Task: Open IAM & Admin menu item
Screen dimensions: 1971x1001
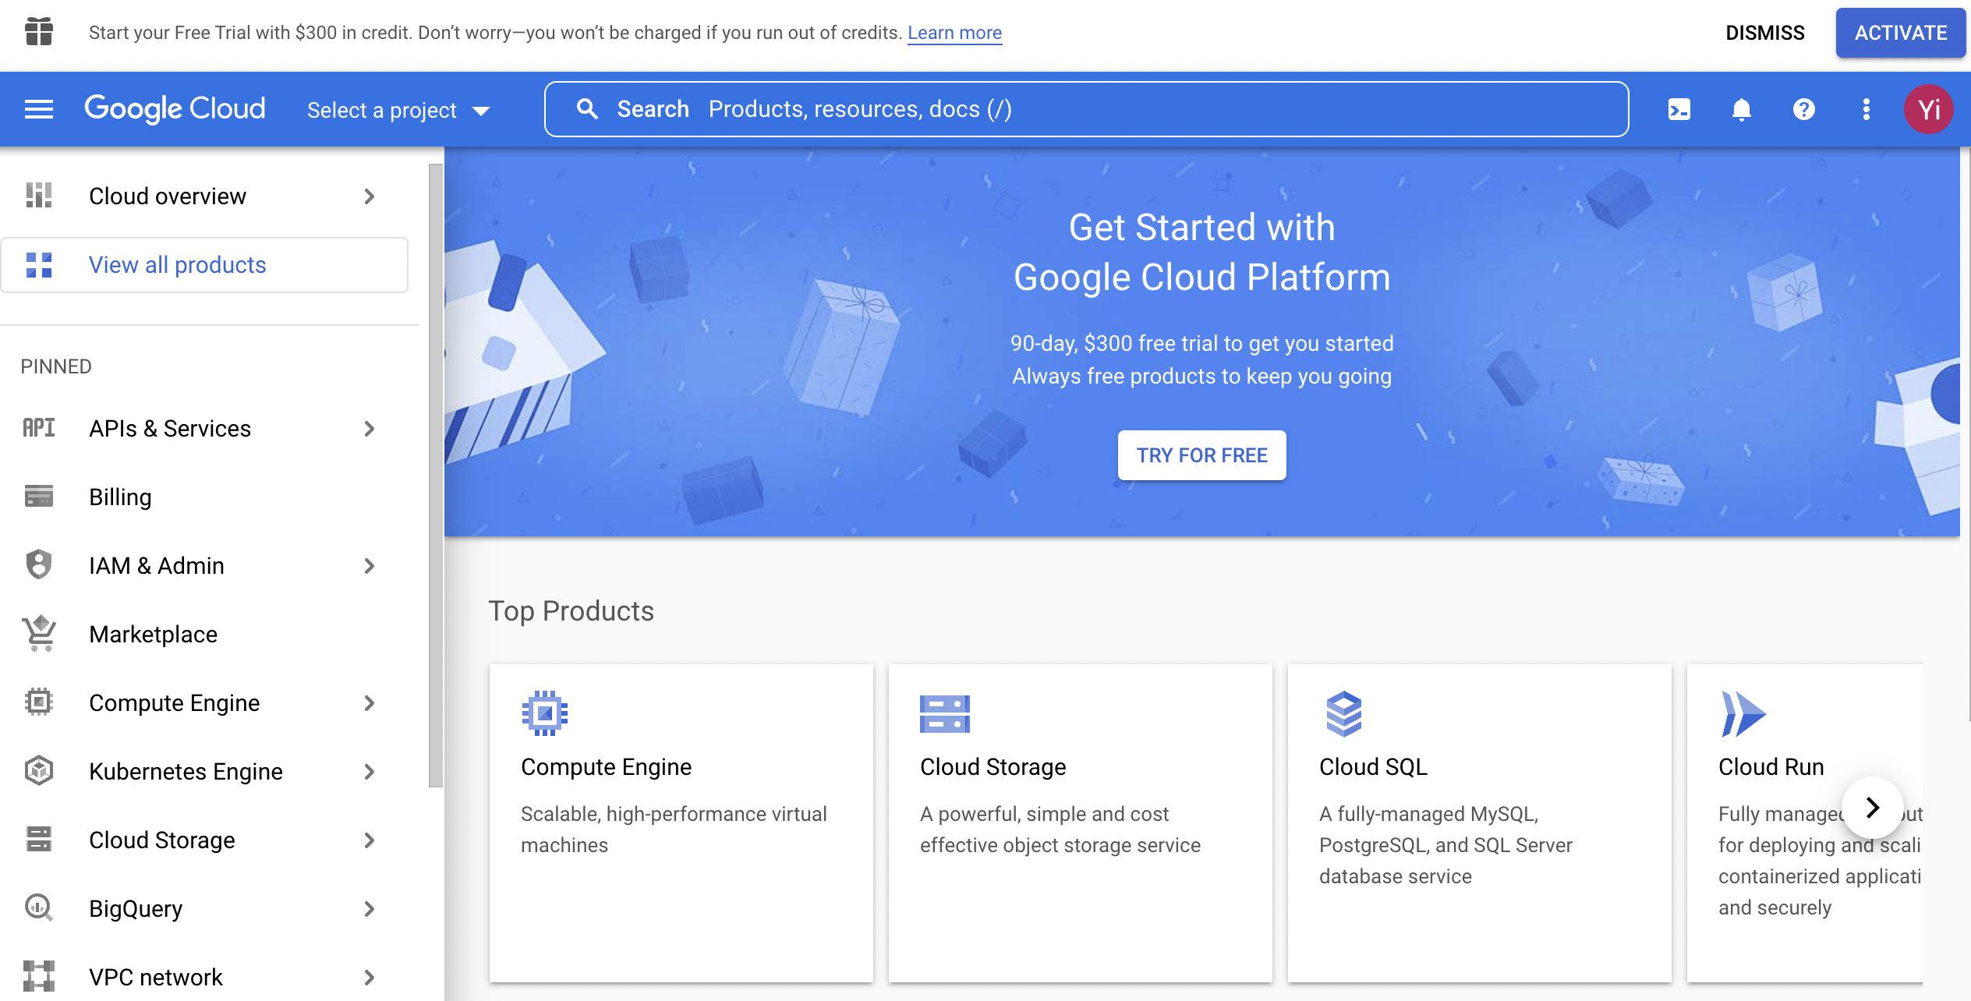Action: (204, 565)
